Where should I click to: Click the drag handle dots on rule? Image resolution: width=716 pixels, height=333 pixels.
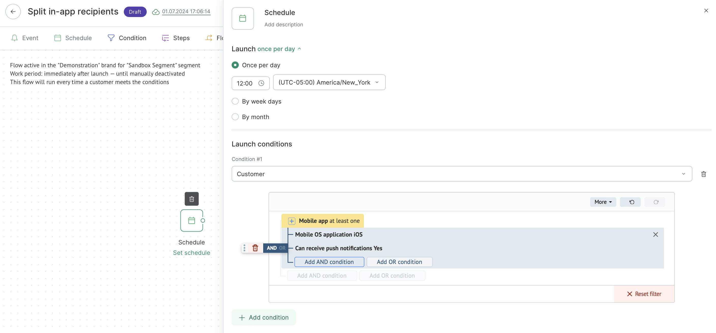pos(245,248)
